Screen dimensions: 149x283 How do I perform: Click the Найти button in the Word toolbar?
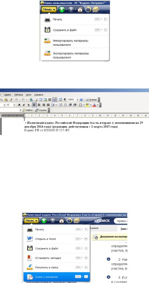[x=28, y=110]
